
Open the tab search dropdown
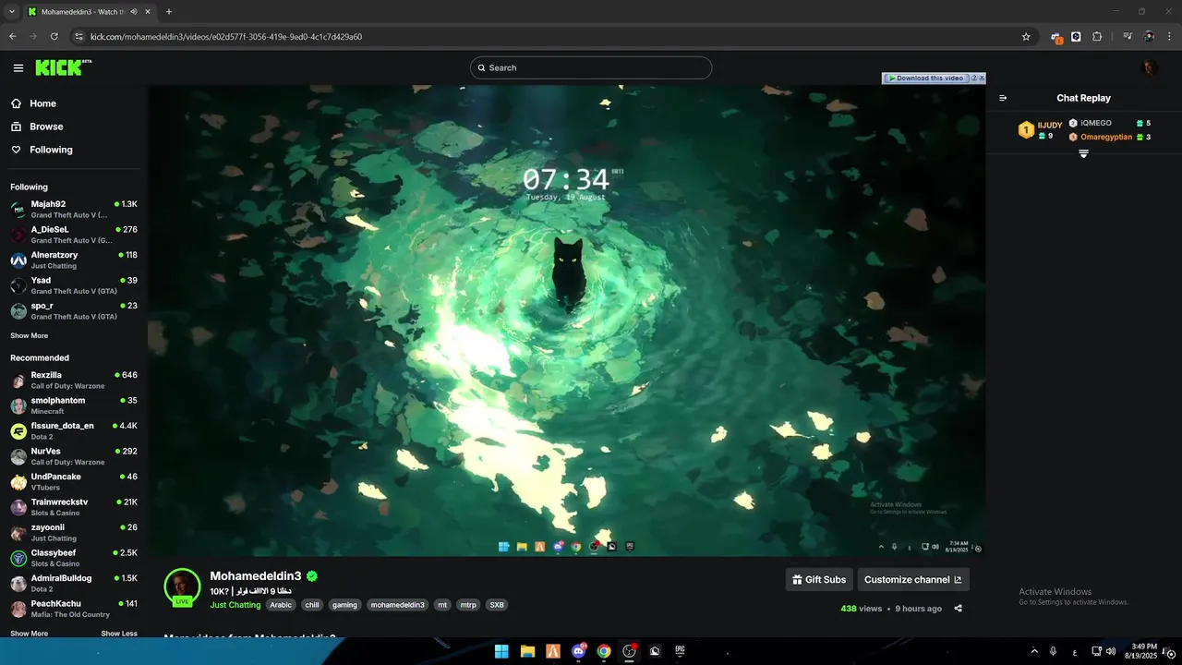[12, 12]
